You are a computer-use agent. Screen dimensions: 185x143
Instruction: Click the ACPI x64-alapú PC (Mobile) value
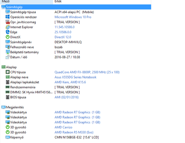pos(74,12)
